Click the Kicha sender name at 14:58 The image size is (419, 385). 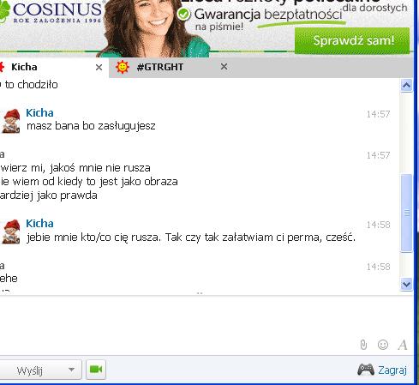point(39,224)
